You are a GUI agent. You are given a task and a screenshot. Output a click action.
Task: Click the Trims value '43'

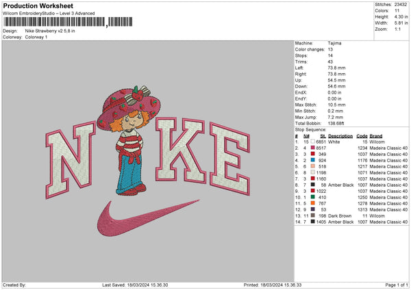(330, 62)
